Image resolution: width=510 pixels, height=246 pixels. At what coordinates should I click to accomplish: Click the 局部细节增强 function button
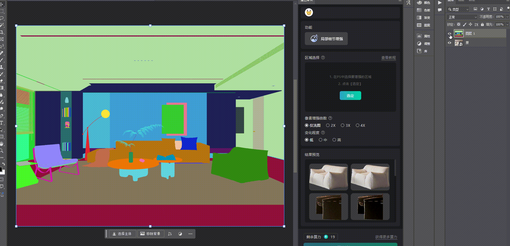pos(326,39)
